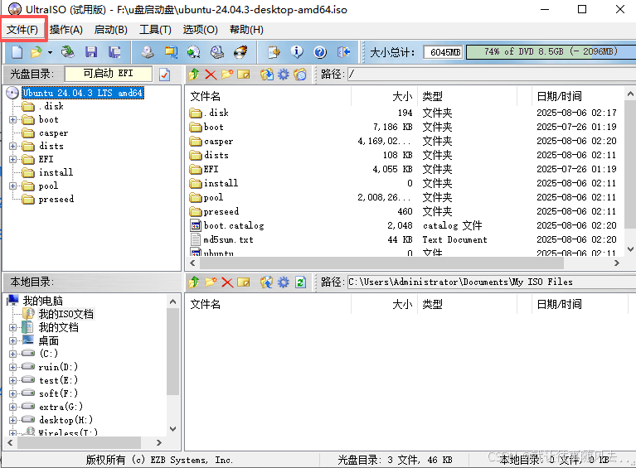Expand the EFI folder in disc tree
This screenshot has height=468, width=636.
click(x=13, y=159)
